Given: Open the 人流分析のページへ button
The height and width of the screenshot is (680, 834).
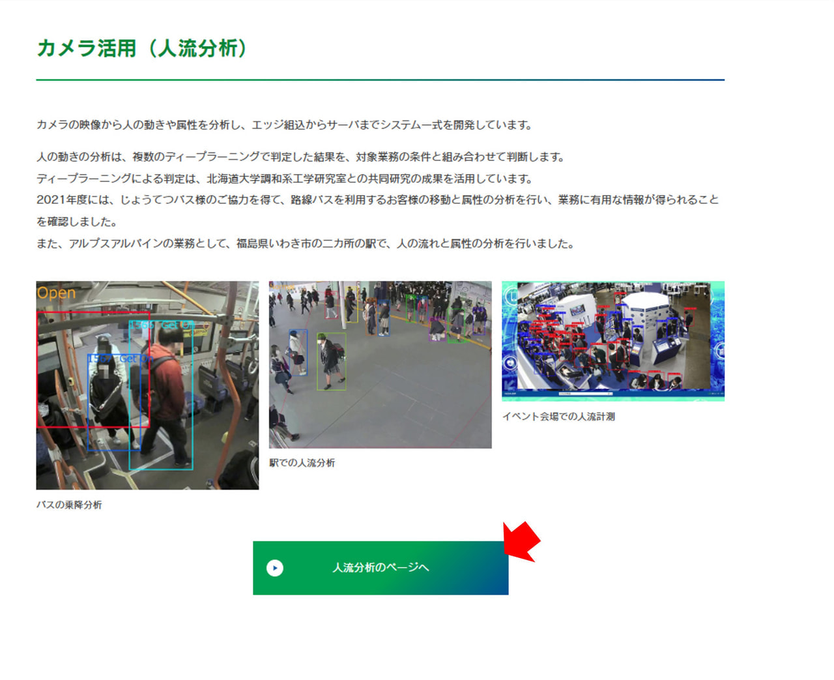Looking at the screenshot, I should point(381,568).
